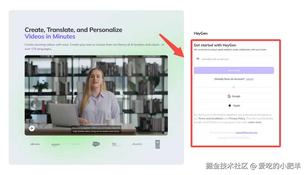306x175 pixels.
Task: Click the 'Create stunning videos with ease' description
Action: click(x=94, y=47)
